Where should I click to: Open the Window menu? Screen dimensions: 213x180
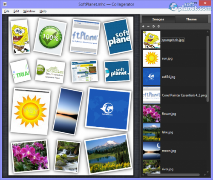(29, 11)
